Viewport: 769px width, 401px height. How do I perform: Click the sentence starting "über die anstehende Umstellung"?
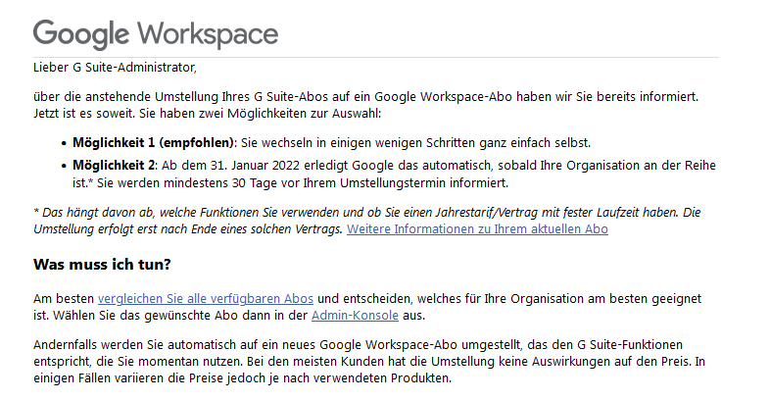(x=294, y=98)
